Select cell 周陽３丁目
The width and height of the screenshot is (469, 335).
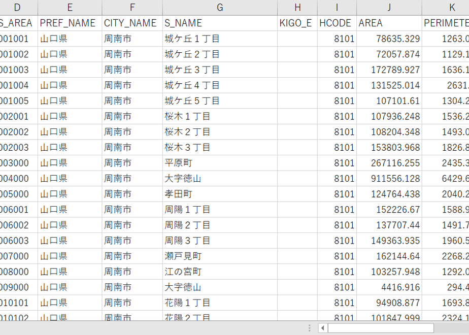(x=220, y=241)
